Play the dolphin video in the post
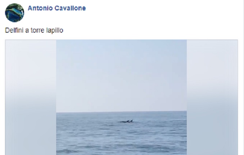244x155 pixels. coord(121,97)
